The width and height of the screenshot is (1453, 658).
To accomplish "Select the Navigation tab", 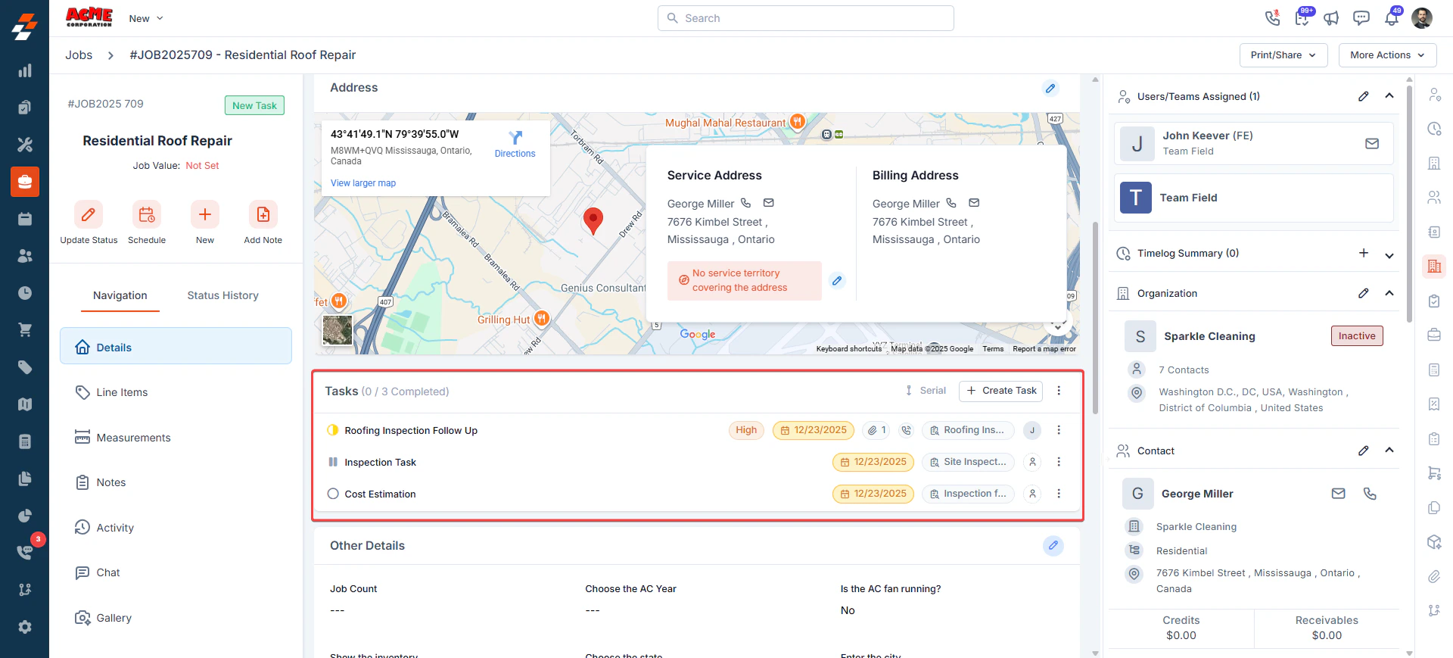I will 120,295.
